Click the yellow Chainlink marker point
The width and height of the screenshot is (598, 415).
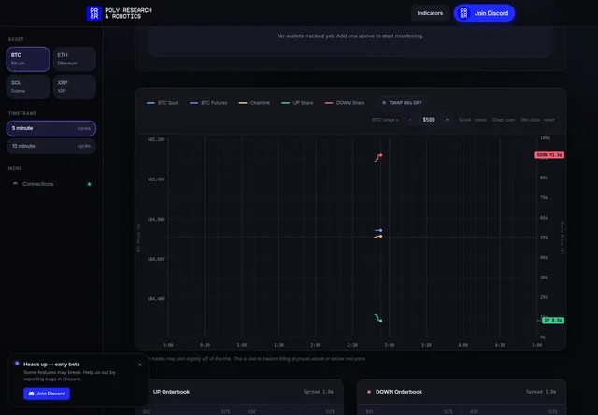(x=380, y=236)
